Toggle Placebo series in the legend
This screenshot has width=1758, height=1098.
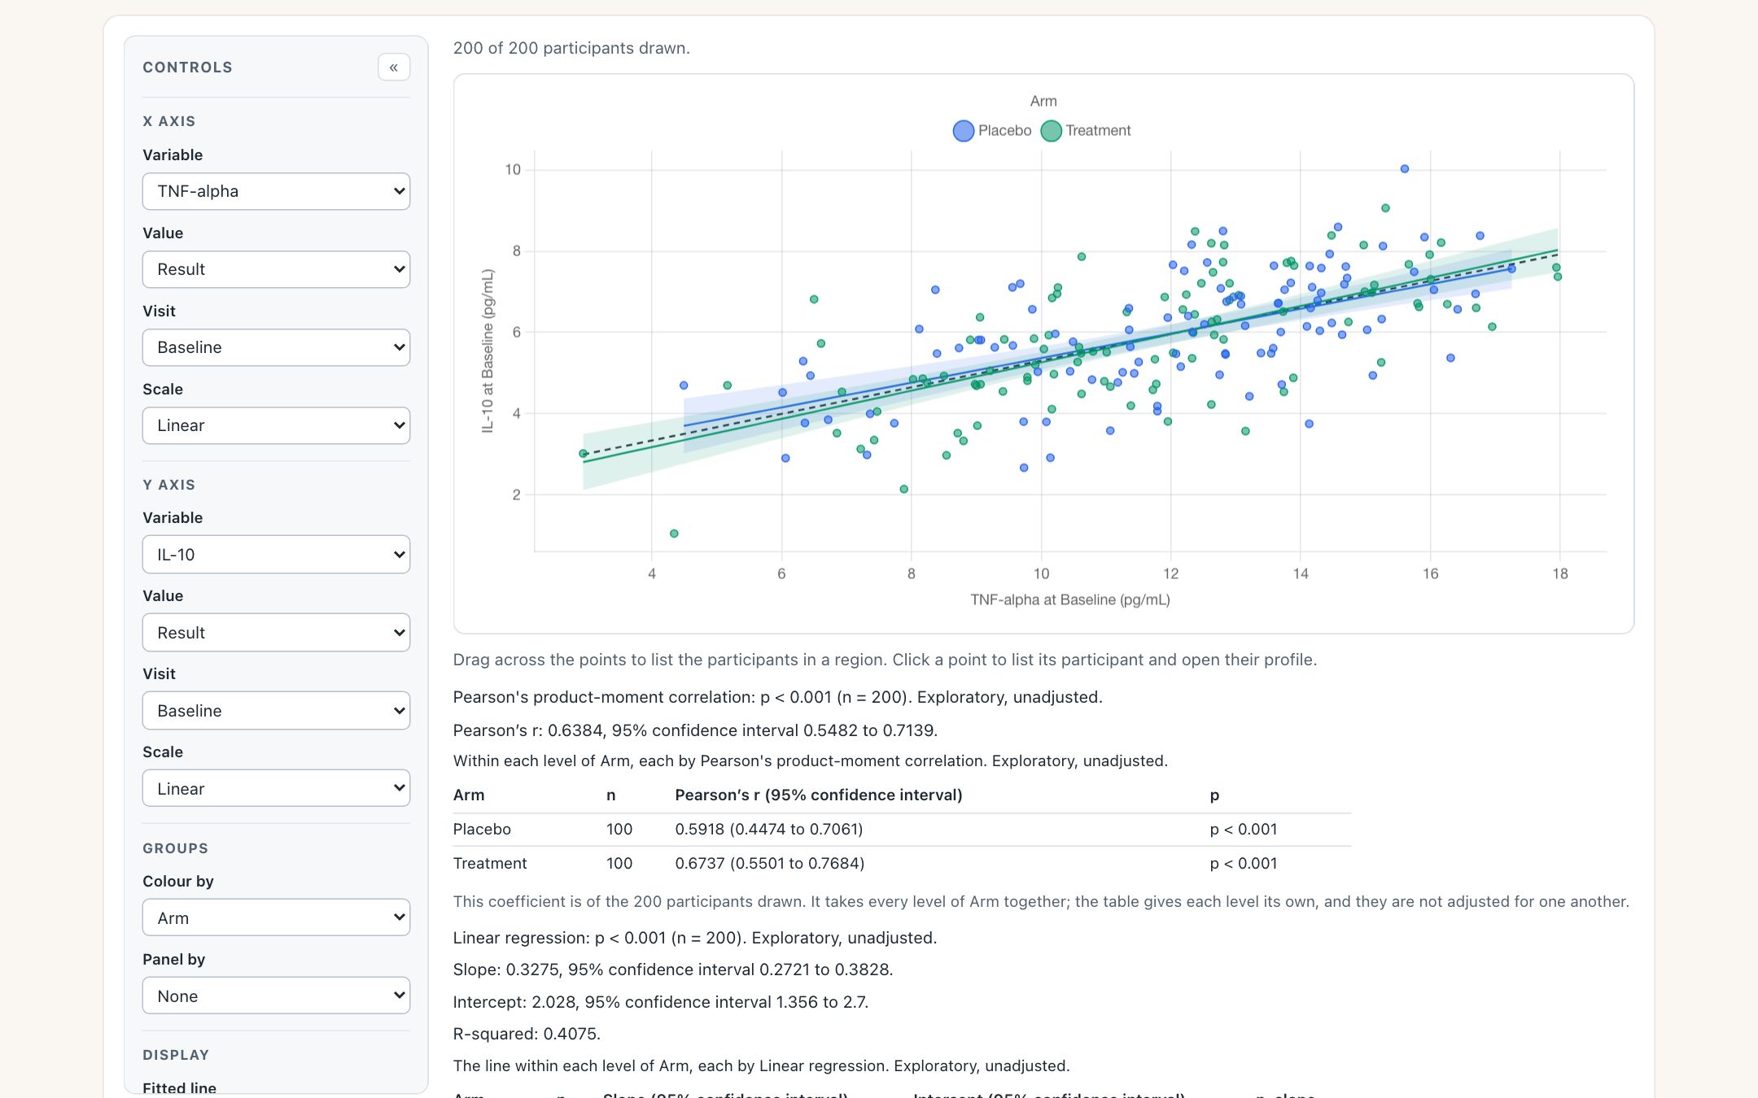point(992,131)
